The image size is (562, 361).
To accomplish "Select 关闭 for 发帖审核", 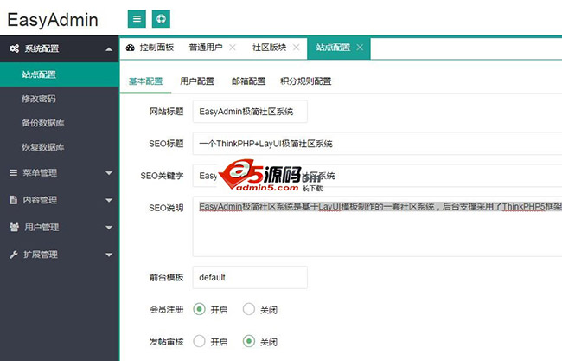I will pos(249,341).
